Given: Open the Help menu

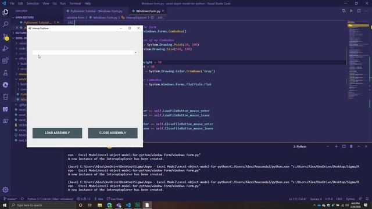Looking at the screenshot, I should click(x=88, y=3).
